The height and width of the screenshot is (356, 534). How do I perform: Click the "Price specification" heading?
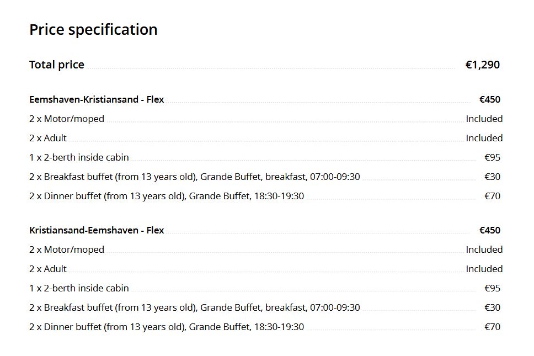click(93, 30)
